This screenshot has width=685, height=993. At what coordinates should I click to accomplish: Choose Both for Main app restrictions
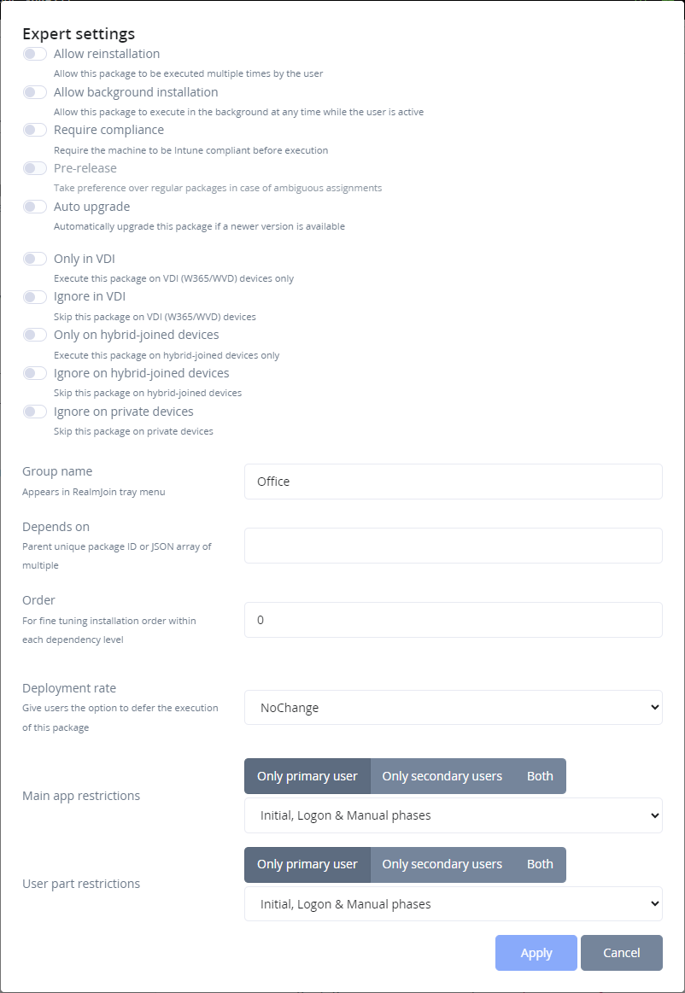(540, 776)
